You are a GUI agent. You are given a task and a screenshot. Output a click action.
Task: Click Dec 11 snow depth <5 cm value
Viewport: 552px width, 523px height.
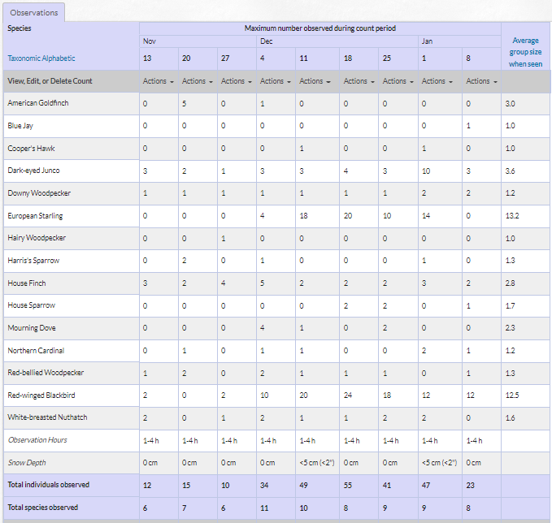click(x=317, y=463)
